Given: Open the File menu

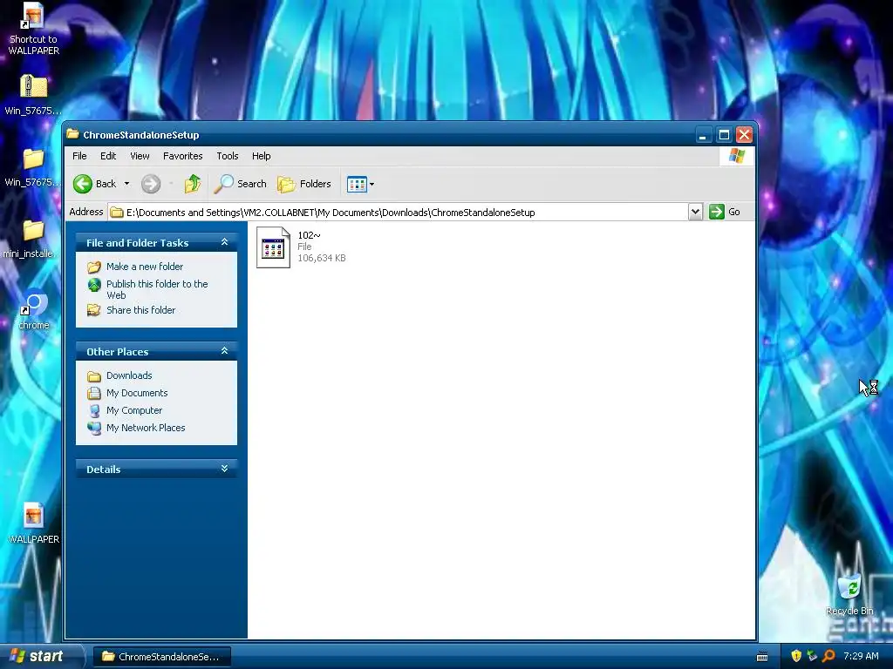Looking at the screenshot, I should coord(79,156).
